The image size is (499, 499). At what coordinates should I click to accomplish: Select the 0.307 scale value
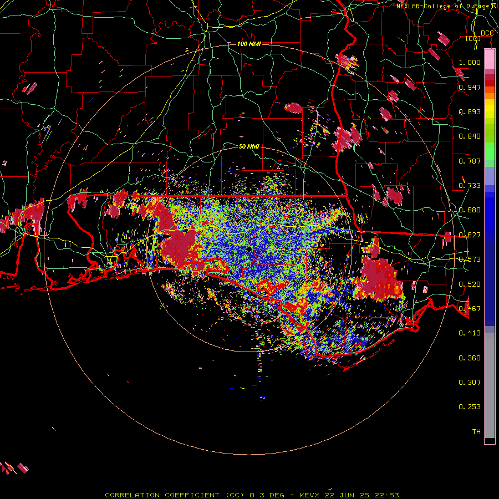tap(470, 382)
